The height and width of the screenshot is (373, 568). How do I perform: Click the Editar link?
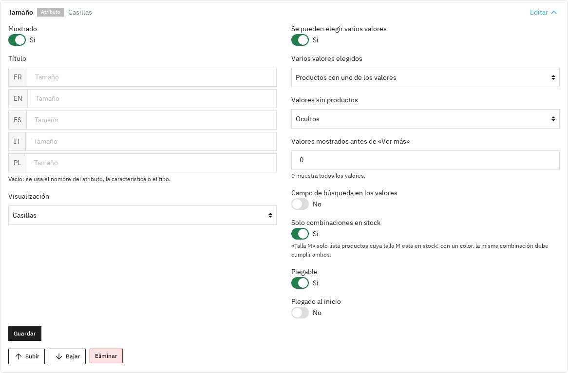coord(539,12)
